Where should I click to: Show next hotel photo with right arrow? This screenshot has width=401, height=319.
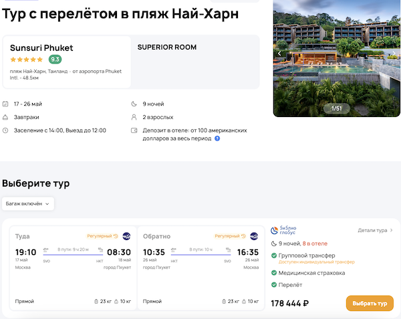(x=393, y=54)
